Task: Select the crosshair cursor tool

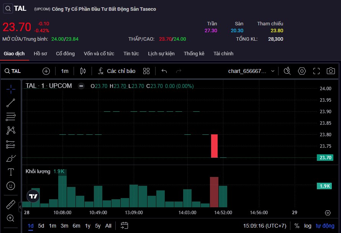Action: tap(11, 89)
